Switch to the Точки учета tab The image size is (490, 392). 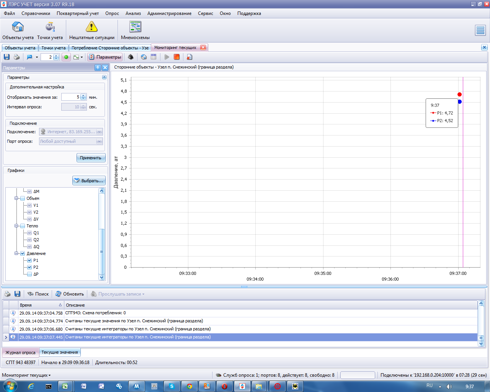(x=54, y=48)
